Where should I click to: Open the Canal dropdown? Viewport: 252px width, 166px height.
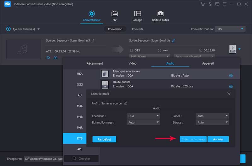pyautogui.click(x=212, y=116)
